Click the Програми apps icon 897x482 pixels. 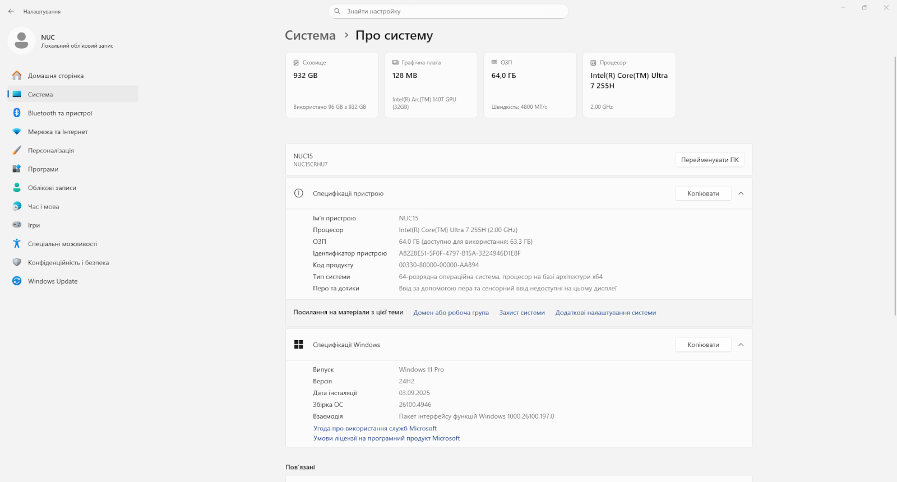(17, 169)
